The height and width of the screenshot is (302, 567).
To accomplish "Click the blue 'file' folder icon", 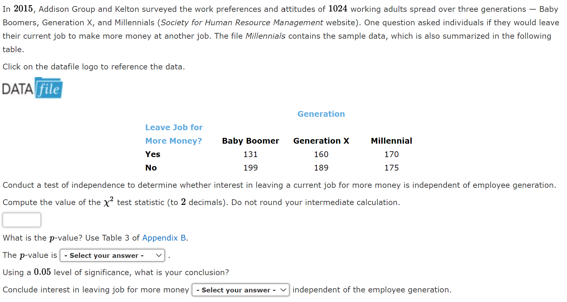I will pos(49,88).
